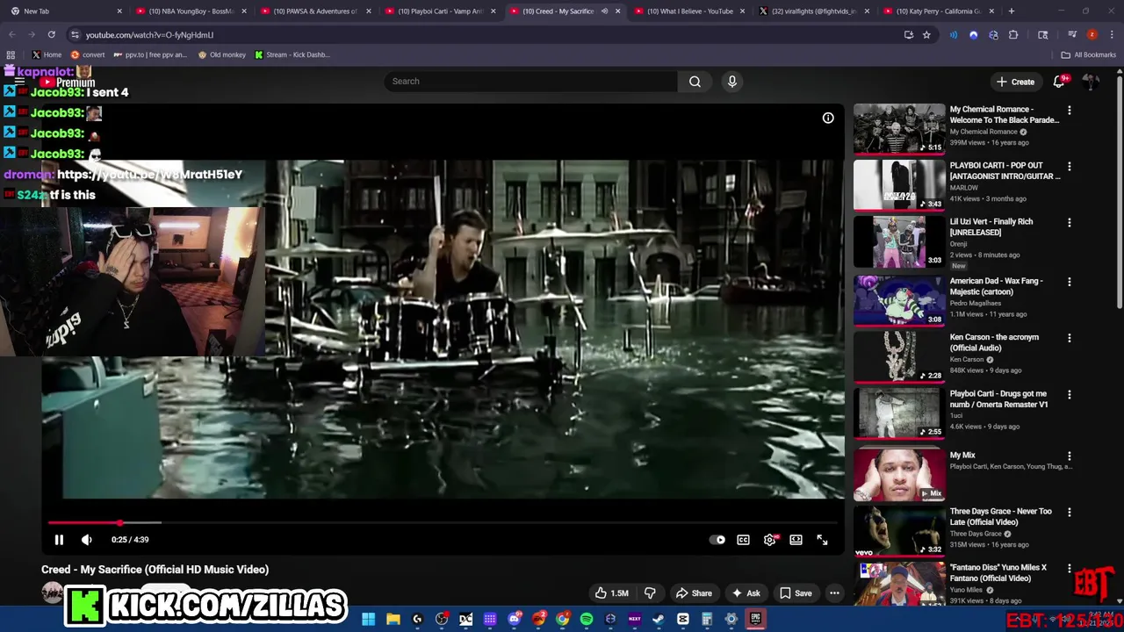Viewport: 1124px width, 632px height.
Task: Switch to the Playboi Carti Vamp Anthem tab
Action: click(440, 11)
